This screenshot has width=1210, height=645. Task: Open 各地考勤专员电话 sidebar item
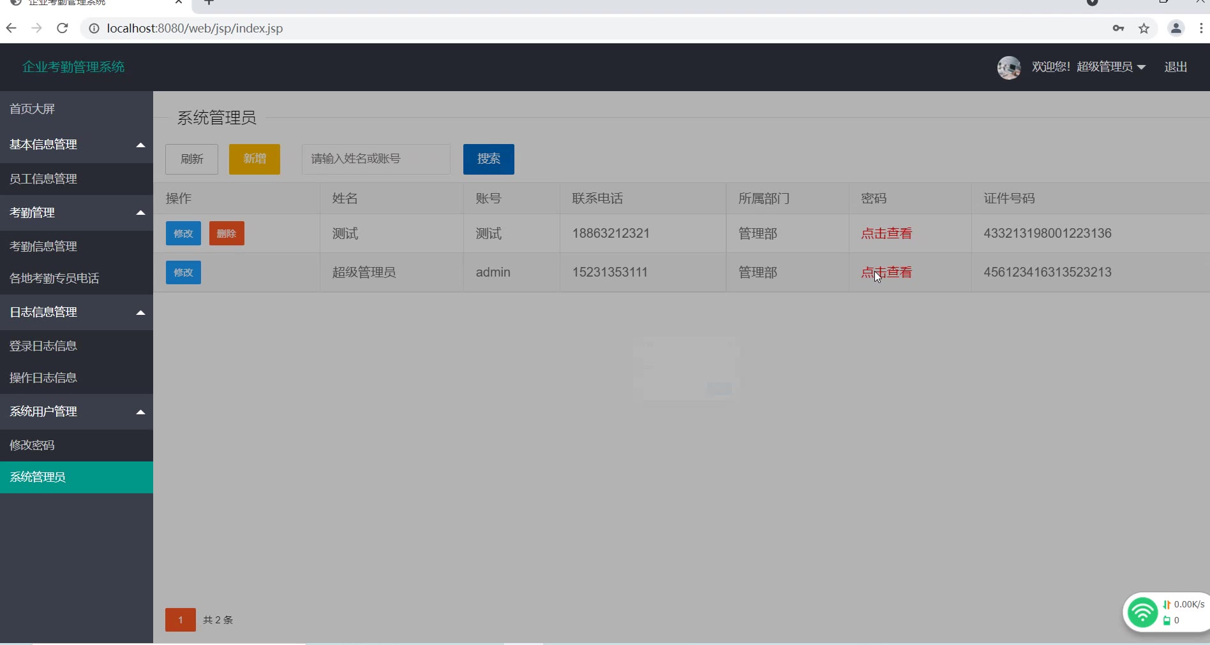(77, 279)
